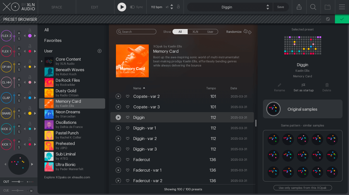The image size is (349, 195).
Task: Click the Randomize dice icon
Action: 247,31
